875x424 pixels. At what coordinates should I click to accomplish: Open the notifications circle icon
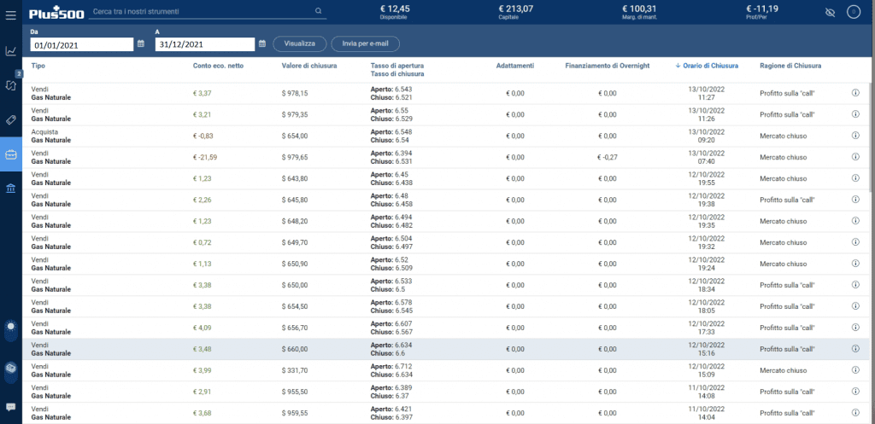point(854,12)
